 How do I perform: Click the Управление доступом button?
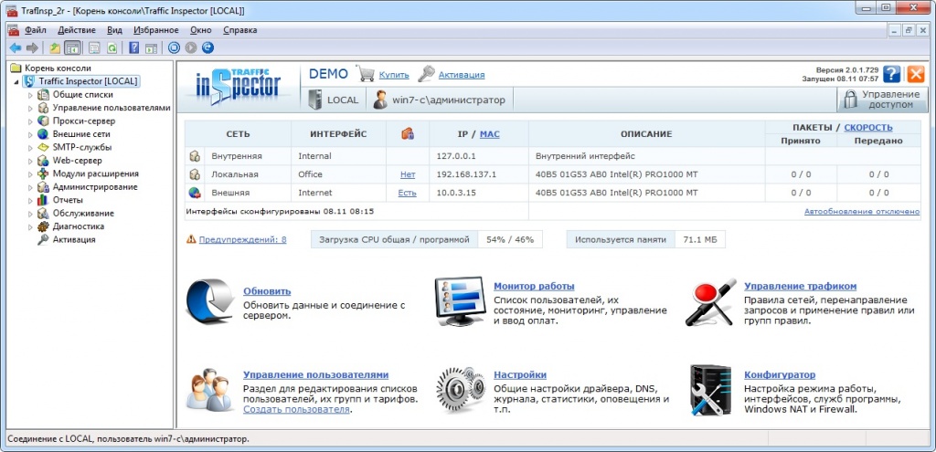tap(882, 100)
